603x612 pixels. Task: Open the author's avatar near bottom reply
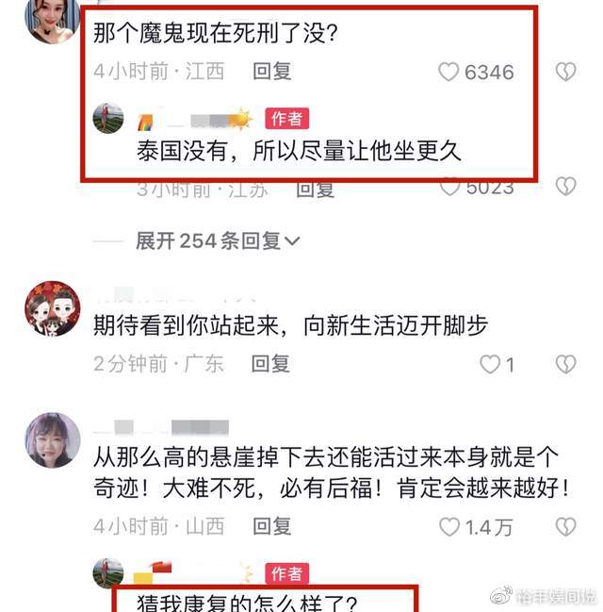108,573
